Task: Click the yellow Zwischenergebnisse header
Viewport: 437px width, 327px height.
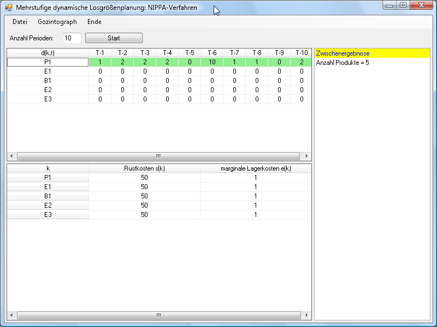Action: point(372,53)
